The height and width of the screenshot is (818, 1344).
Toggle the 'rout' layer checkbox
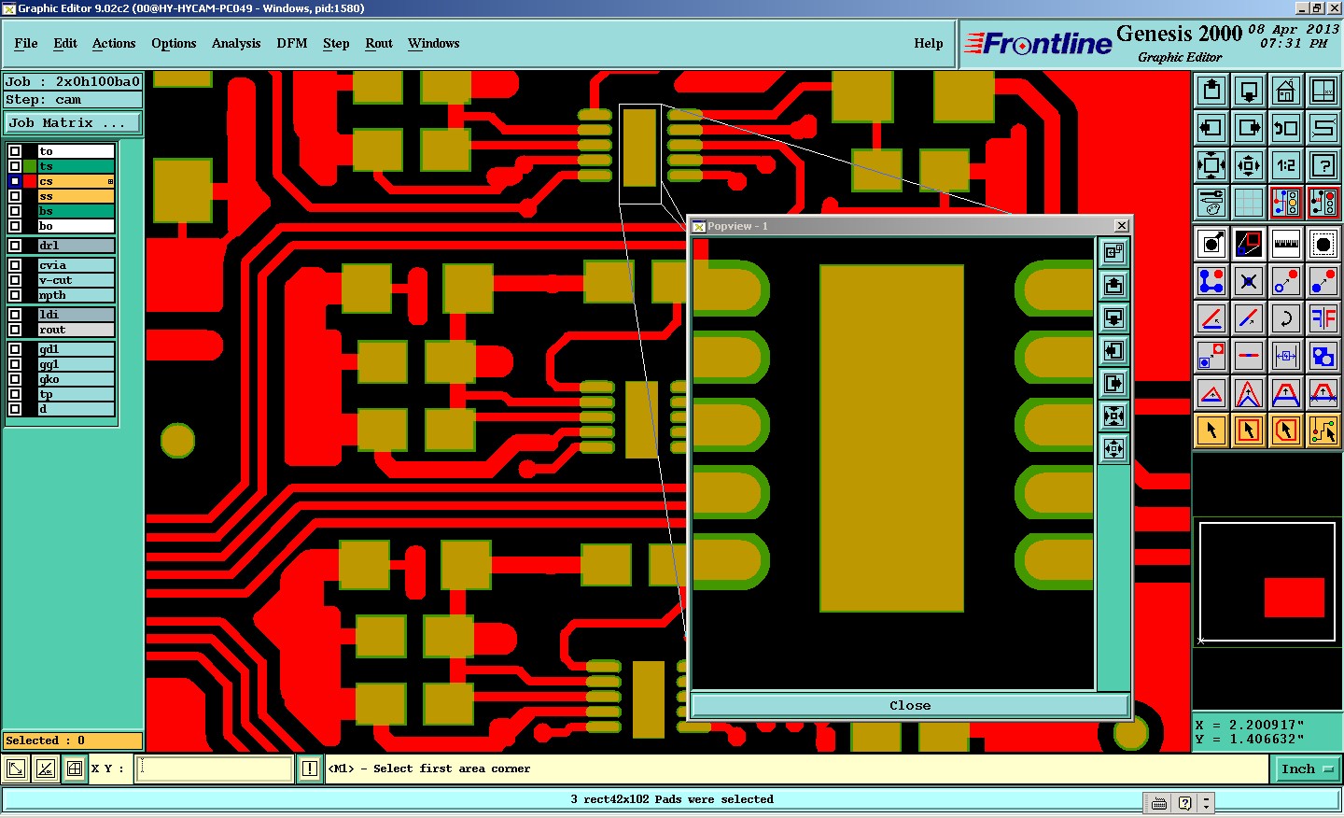pyautogui.click(x=15, y=330)
